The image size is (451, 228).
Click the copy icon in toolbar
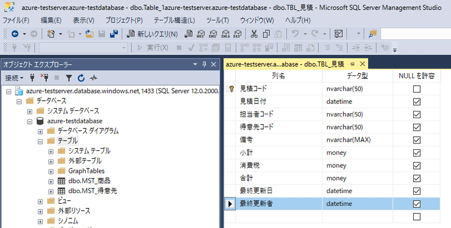pos(266,34)
